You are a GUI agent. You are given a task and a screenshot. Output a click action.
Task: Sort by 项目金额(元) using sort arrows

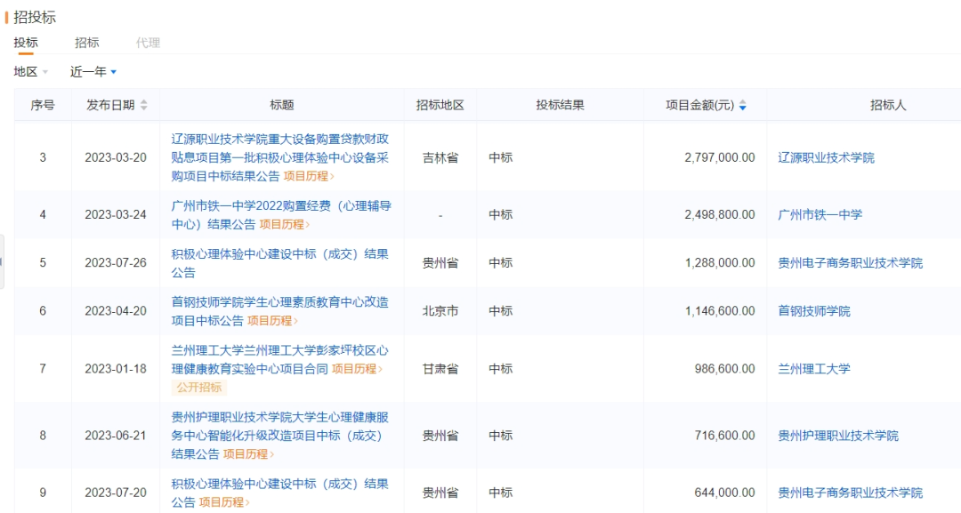[x=743, y=105]
